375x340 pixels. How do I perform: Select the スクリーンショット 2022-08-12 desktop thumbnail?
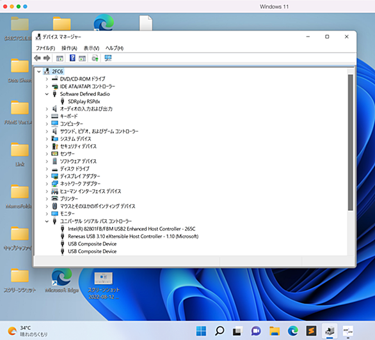click(104, 286)
